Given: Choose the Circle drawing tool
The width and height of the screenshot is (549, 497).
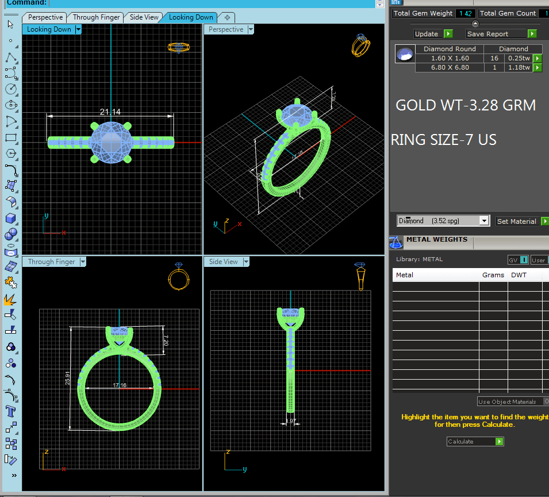Looking at the screenshot, I should pos(10,89).
